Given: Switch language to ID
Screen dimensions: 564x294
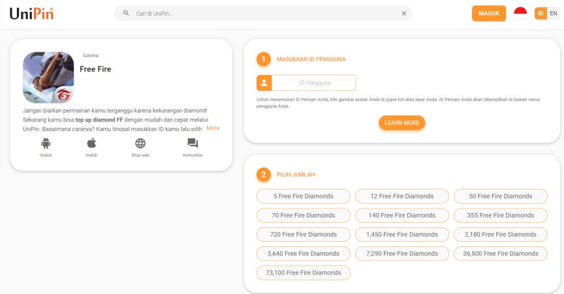Looking at the screenshot, I should coord(540,13).
